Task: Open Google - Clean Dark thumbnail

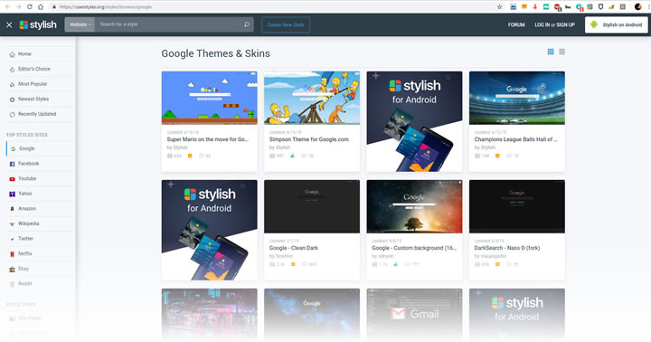Action: pos(312,206)
